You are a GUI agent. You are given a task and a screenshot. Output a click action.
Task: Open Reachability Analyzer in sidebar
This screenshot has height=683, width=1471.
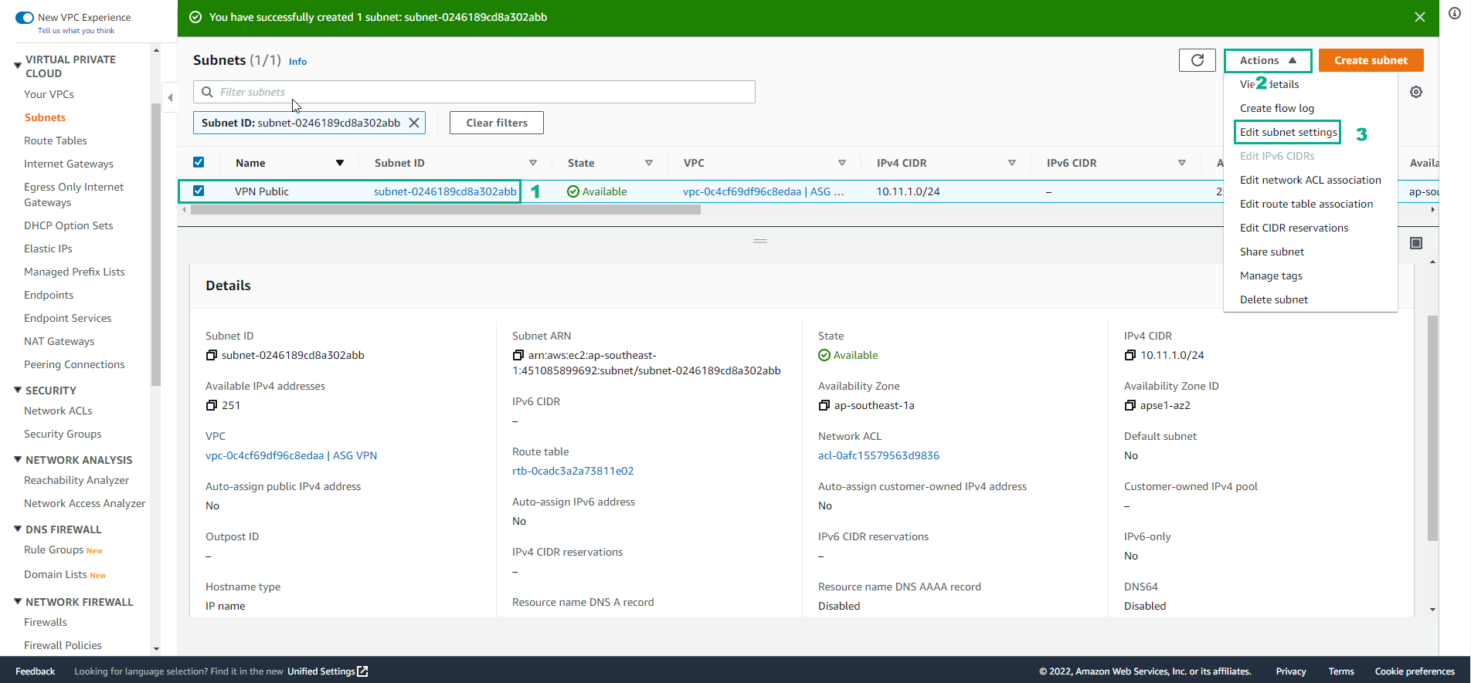coord(76,480)
